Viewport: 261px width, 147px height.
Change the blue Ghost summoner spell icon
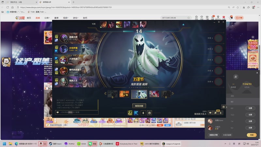(x=136, y=113)
